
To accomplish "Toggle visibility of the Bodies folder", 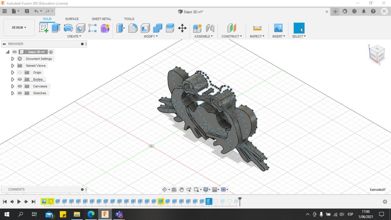I will click(20, 80).
